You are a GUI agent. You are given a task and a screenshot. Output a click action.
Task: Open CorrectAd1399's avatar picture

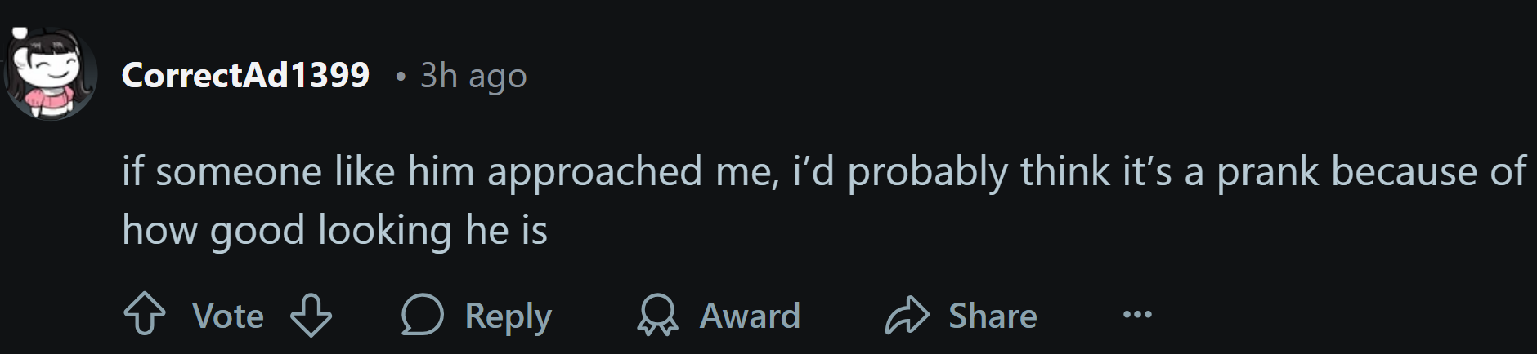(x=51, y=75)
